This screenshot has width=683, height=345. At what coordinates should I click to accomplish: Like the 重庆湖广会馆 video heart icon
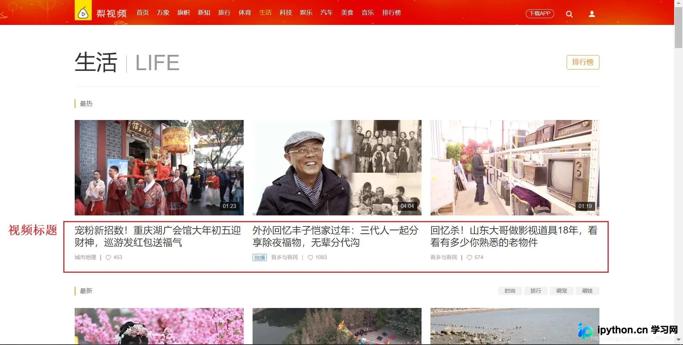pyautogui.click(x=108, y=257)
